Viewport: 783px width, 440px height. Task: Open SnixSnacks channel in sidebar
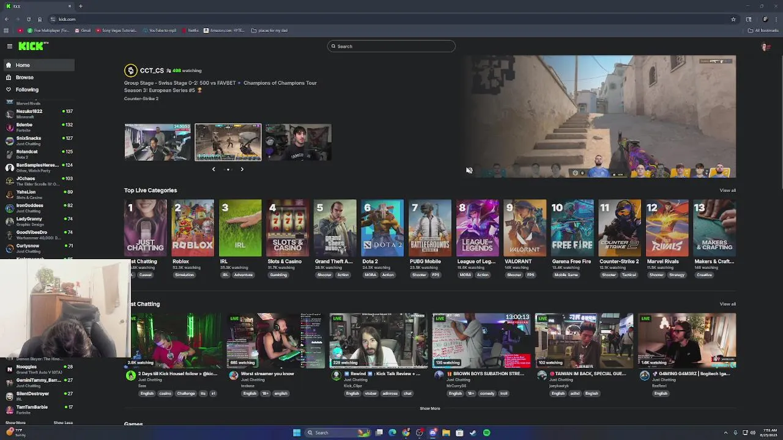38,141
